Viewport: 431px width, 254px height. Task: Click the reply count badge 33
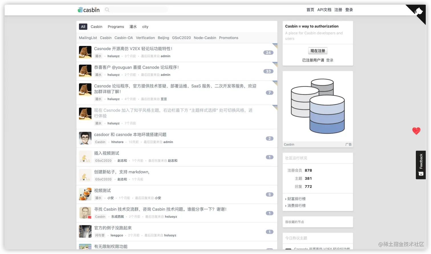pos(268,71)
